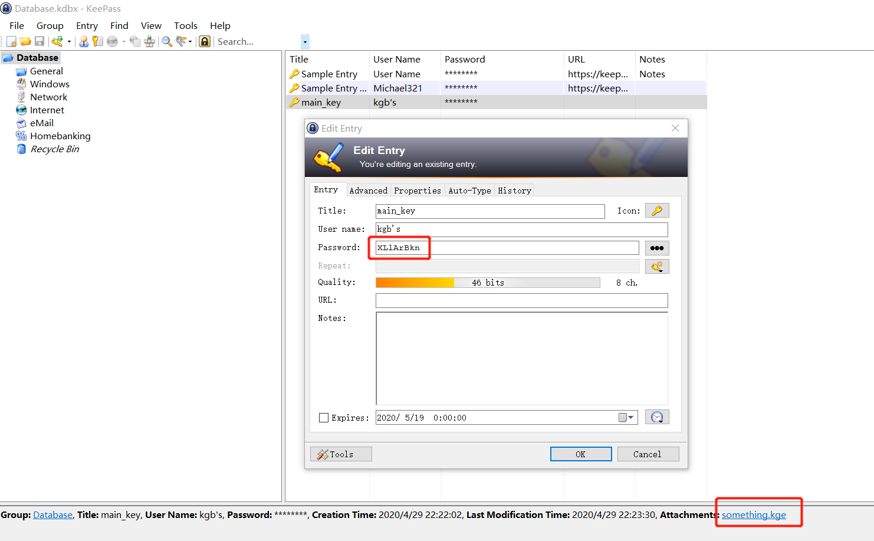874x541 pixels.
Task: Switch to the Advanced tab
Action: click(x=368, y=191)
